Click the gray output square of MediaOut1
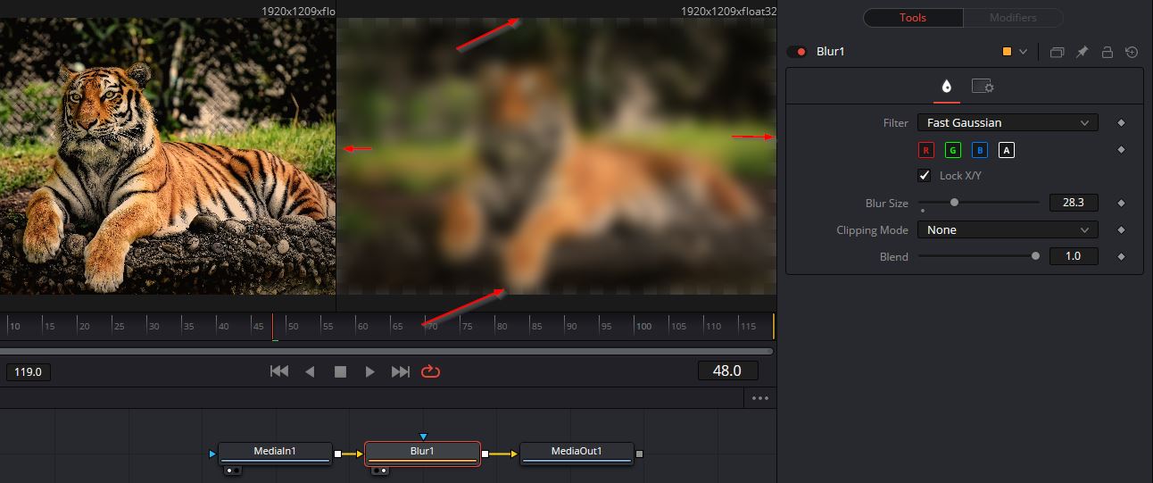Image resolution: width=1153 pixels, height=483 pixels. pos(639,454)
